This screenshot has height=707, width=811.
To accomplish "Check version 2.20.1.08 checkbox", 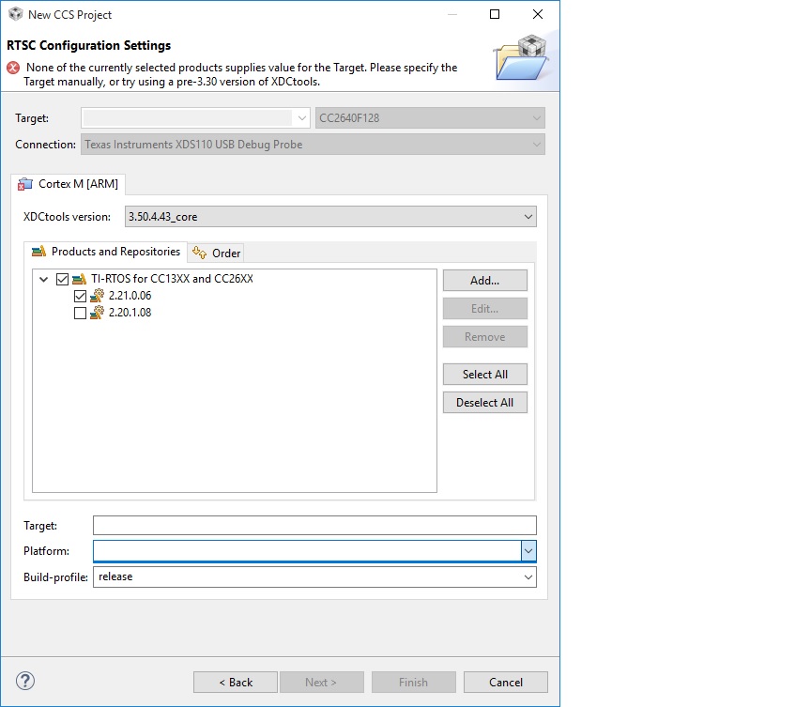I will click(x=80, y=314).
